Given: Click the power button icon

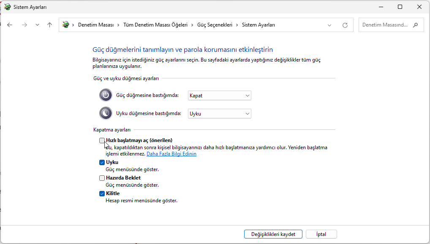Looking at the screenshot, I should pos(106,95).
